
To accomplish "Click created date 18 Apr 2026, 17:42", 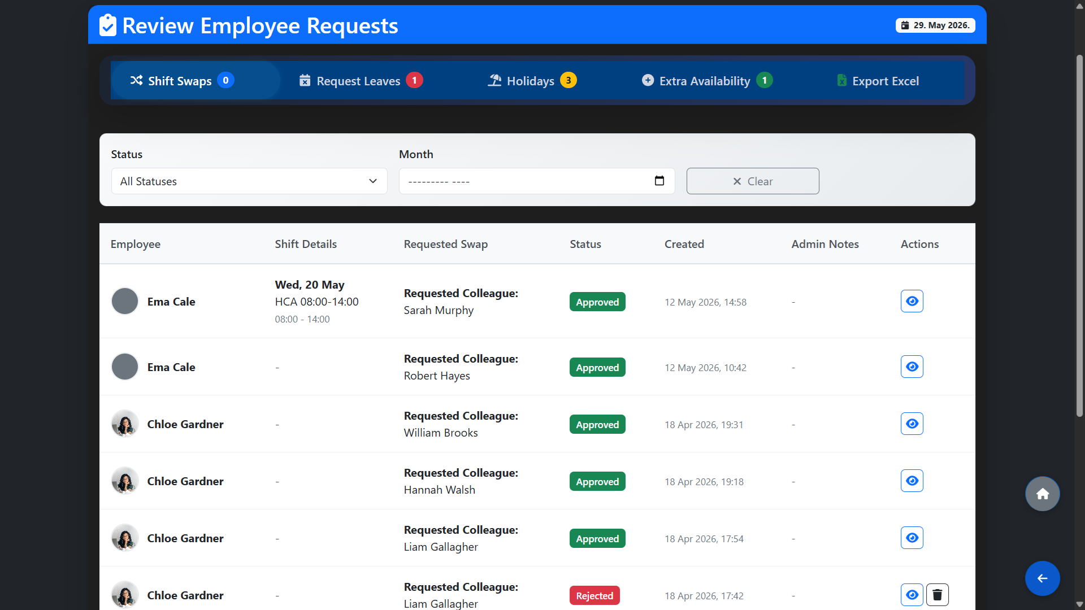I will click(x=704, y=596).
